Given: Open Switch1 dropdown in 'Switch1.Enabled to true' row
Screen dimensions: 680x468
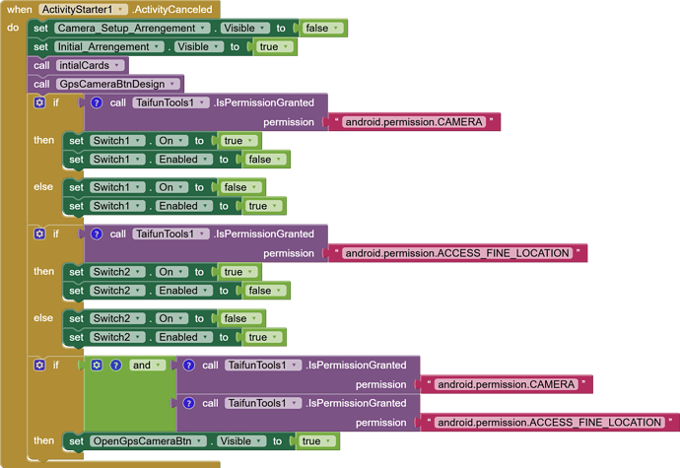Looking at the screenshot, I should (x=117, y=206).
